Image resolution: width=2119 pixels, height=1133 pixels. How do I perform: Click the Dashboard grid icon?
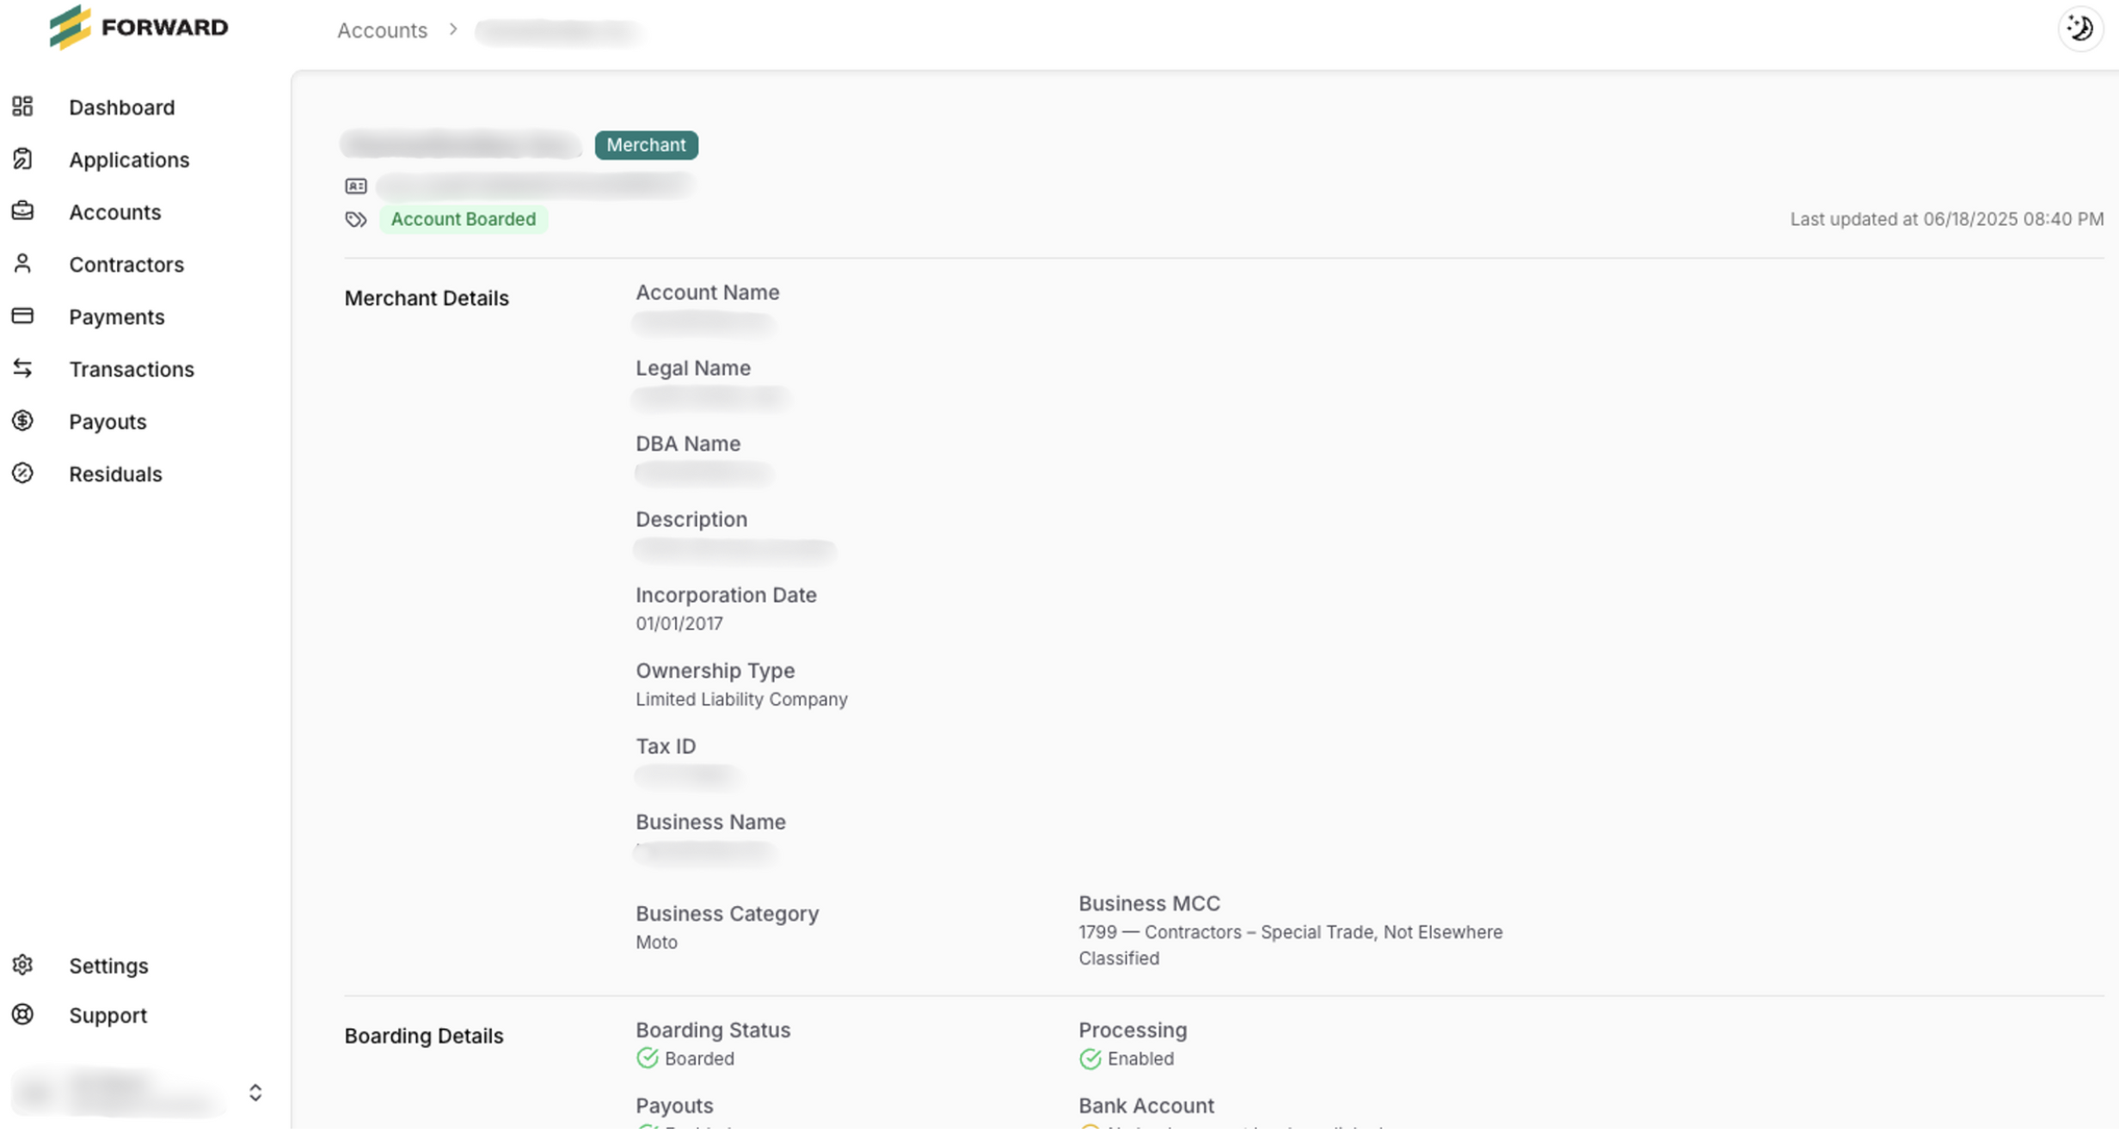click(x=22, y=107)
